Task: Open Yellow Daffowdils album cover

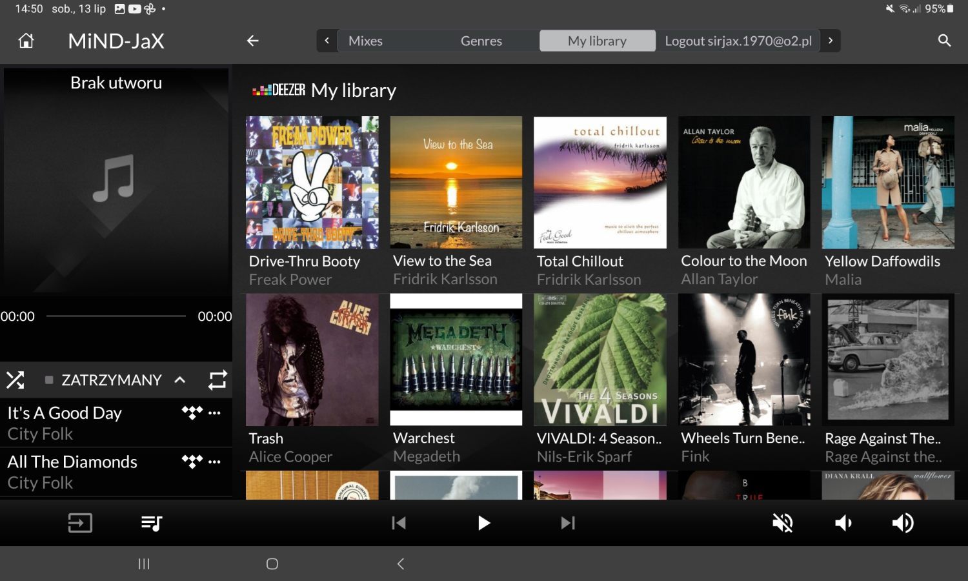Action: pyautogui.click(x=888, y=182)
